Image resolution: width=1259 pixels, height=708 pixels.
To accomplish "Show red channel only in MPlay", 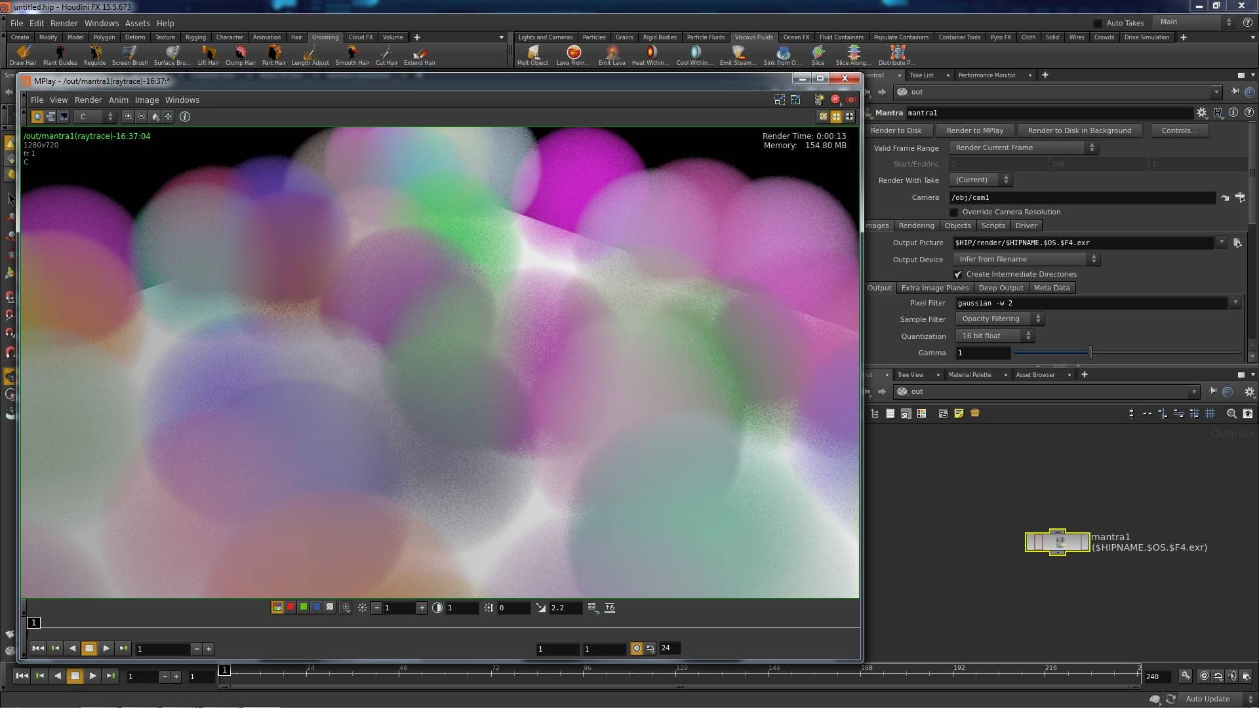I will point(290,608).
